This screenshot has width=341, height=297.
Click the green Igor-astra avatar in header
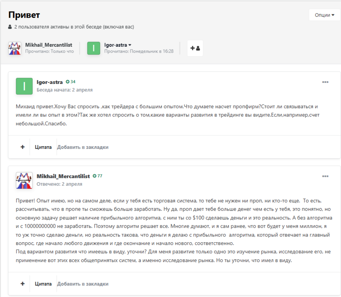tap(93, 48)
